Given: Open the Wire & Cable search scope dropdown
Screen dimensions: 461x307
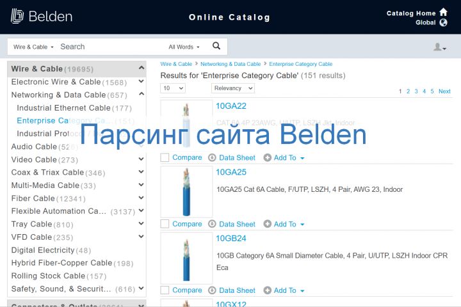Looking at the screenshot, I should [x=33, y=47].
